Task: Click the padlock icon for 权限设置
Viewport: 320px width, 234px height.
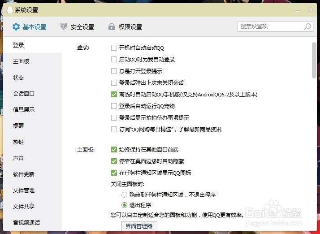Action: tap(112, 26)
